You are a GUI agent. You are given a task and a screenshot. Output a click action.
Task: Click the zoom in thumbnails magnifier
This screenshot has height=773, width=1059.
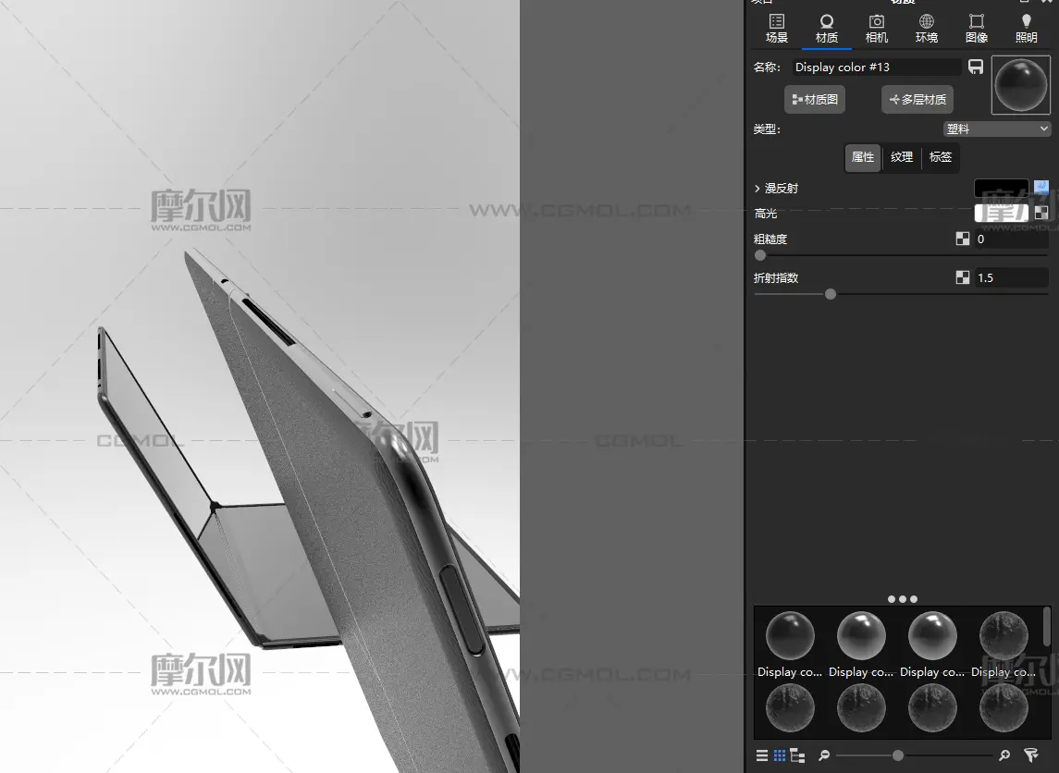point(1004,755)
